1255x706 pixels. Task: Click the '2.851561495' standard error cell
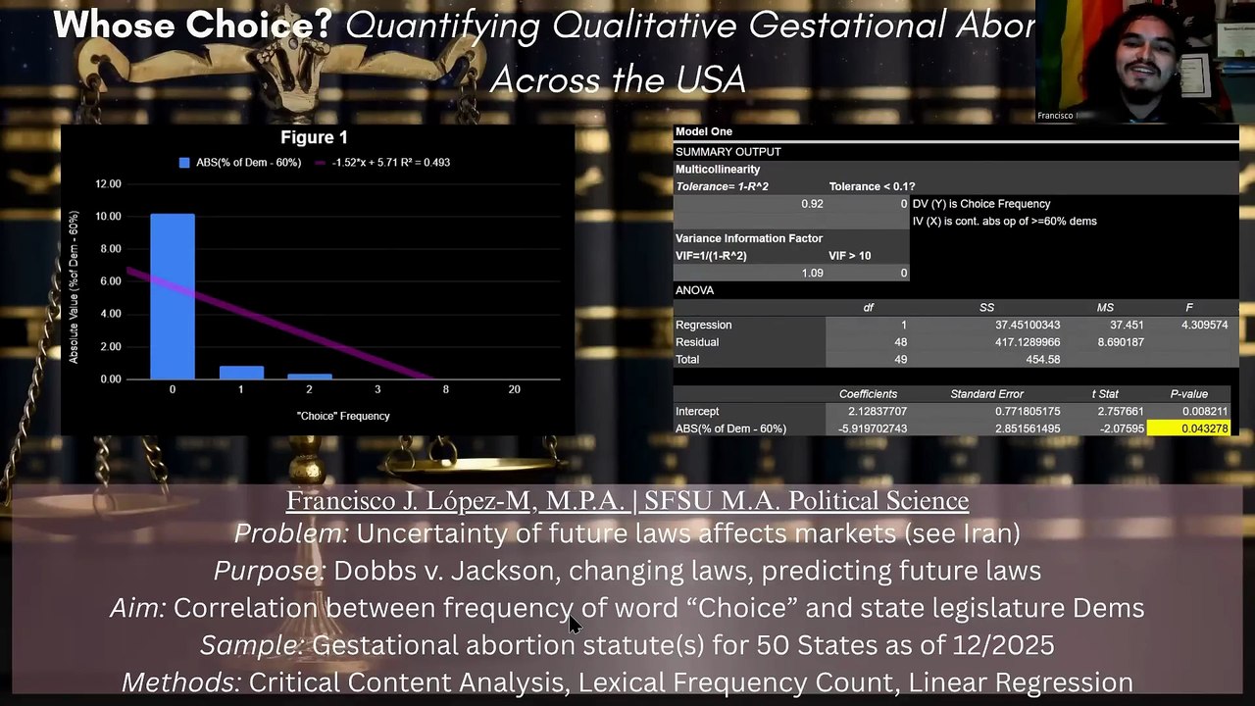point(1027,429)
